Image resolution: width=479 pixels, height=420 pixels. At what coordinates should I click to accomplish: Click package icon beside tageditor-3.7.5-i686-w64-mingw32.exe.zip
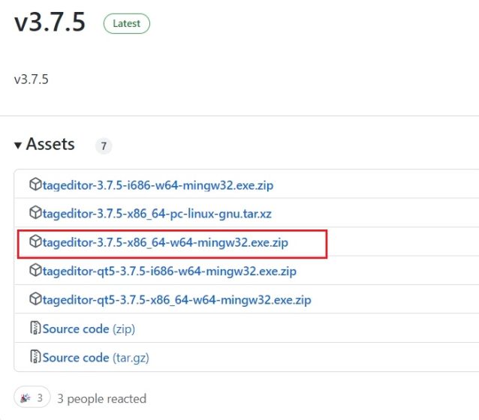35,184
